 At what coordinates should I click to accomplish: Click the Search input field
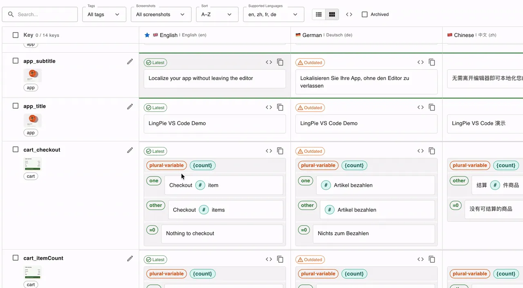(40, 14)
